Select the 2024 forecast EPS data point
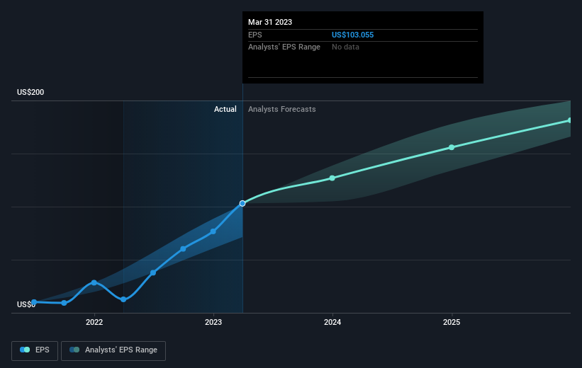Image resolution: width=582 pixels, height=368 pixels. point(332,178)
